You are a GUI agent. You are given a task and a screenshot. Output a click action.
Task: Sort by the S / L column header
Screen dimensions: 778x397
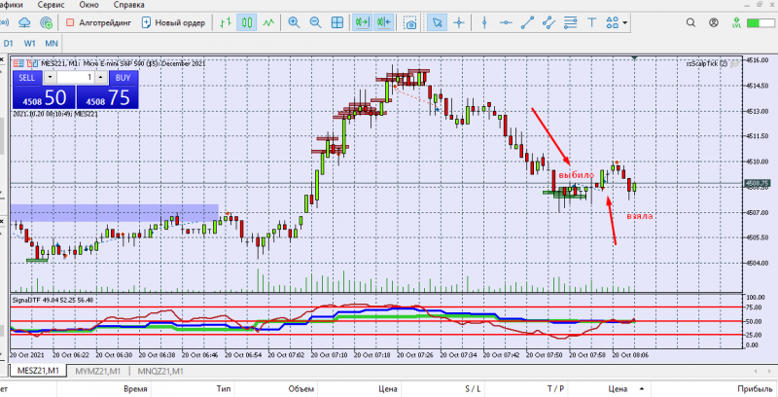[x=473, y=389]
